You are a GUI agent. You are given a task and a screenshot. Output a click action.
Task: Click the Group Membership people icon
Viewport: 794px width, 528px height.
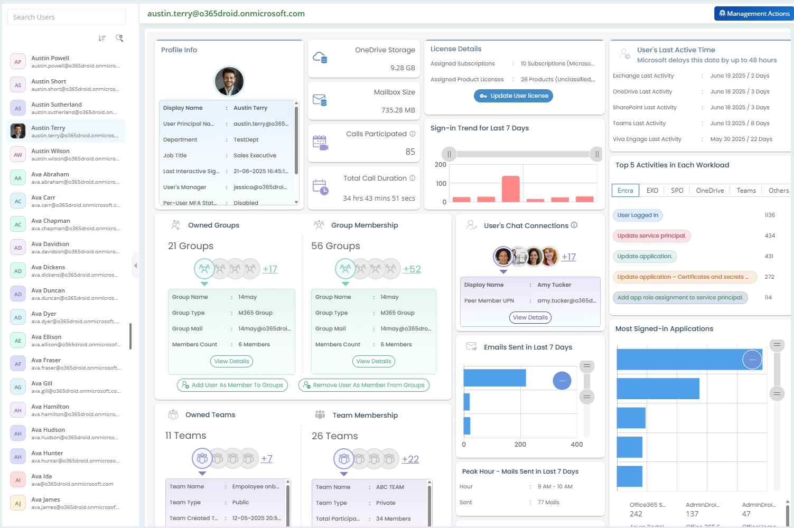tap(319, 224)
